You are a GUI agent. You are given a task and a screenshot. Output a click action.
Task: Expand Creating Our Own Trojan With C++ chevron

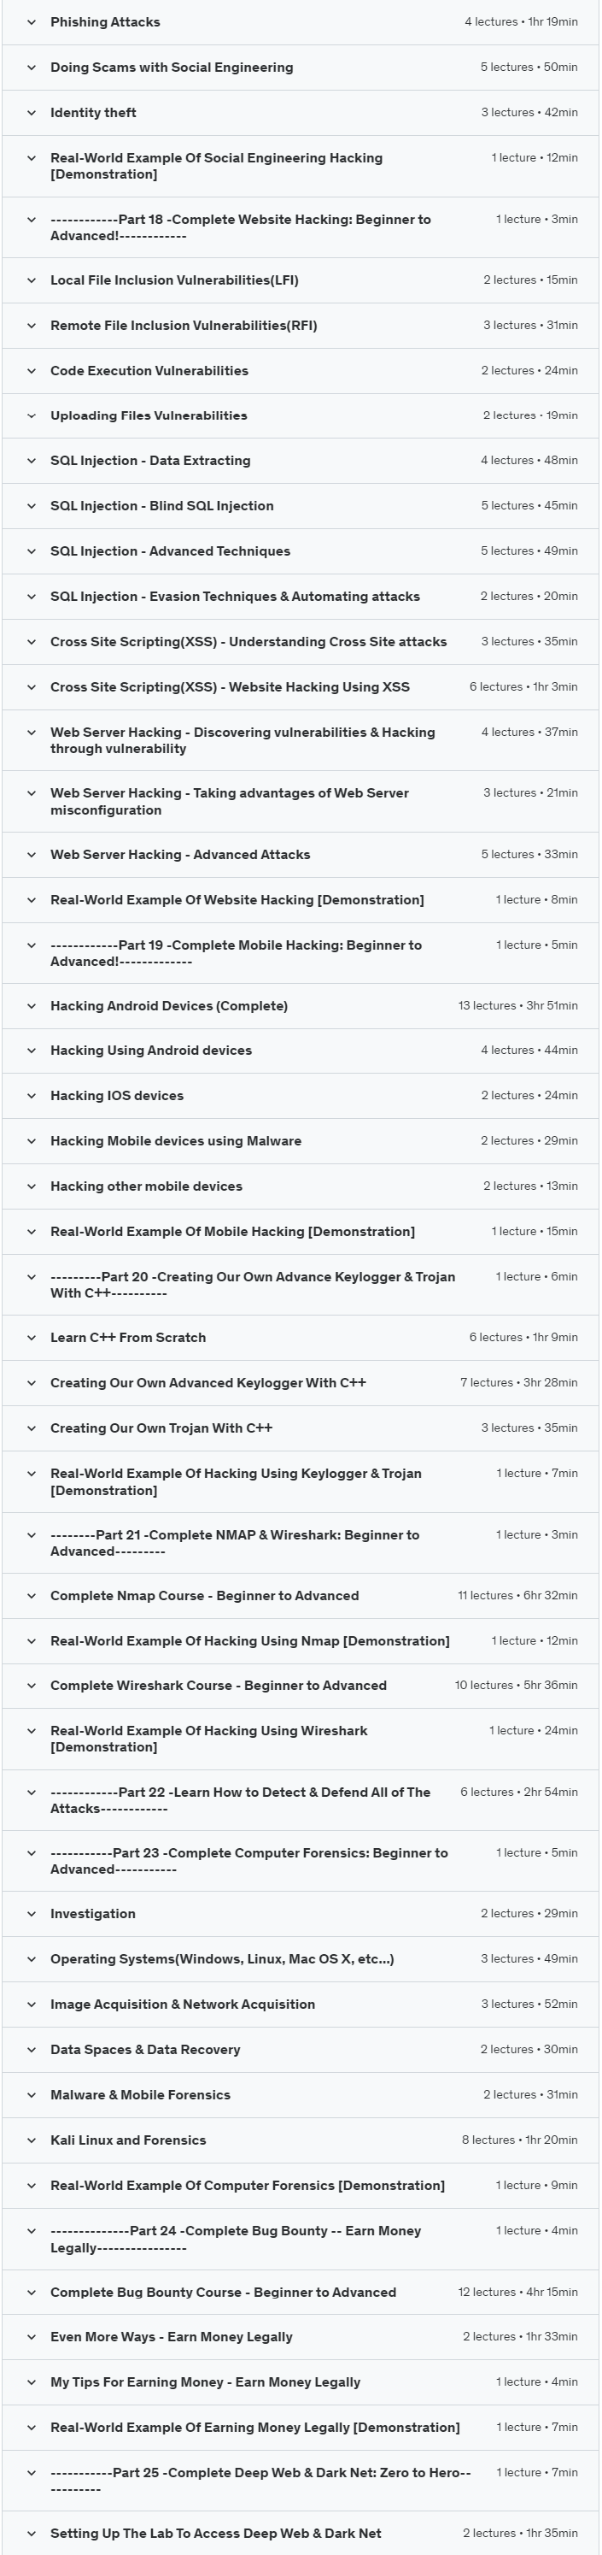(x=31, y=1428)
